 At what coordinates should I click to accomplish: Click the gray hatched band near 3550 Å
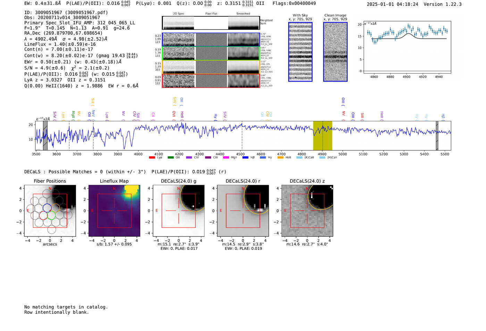point(45,135)
